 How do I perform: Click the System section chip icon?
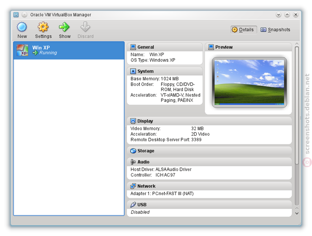133,71
